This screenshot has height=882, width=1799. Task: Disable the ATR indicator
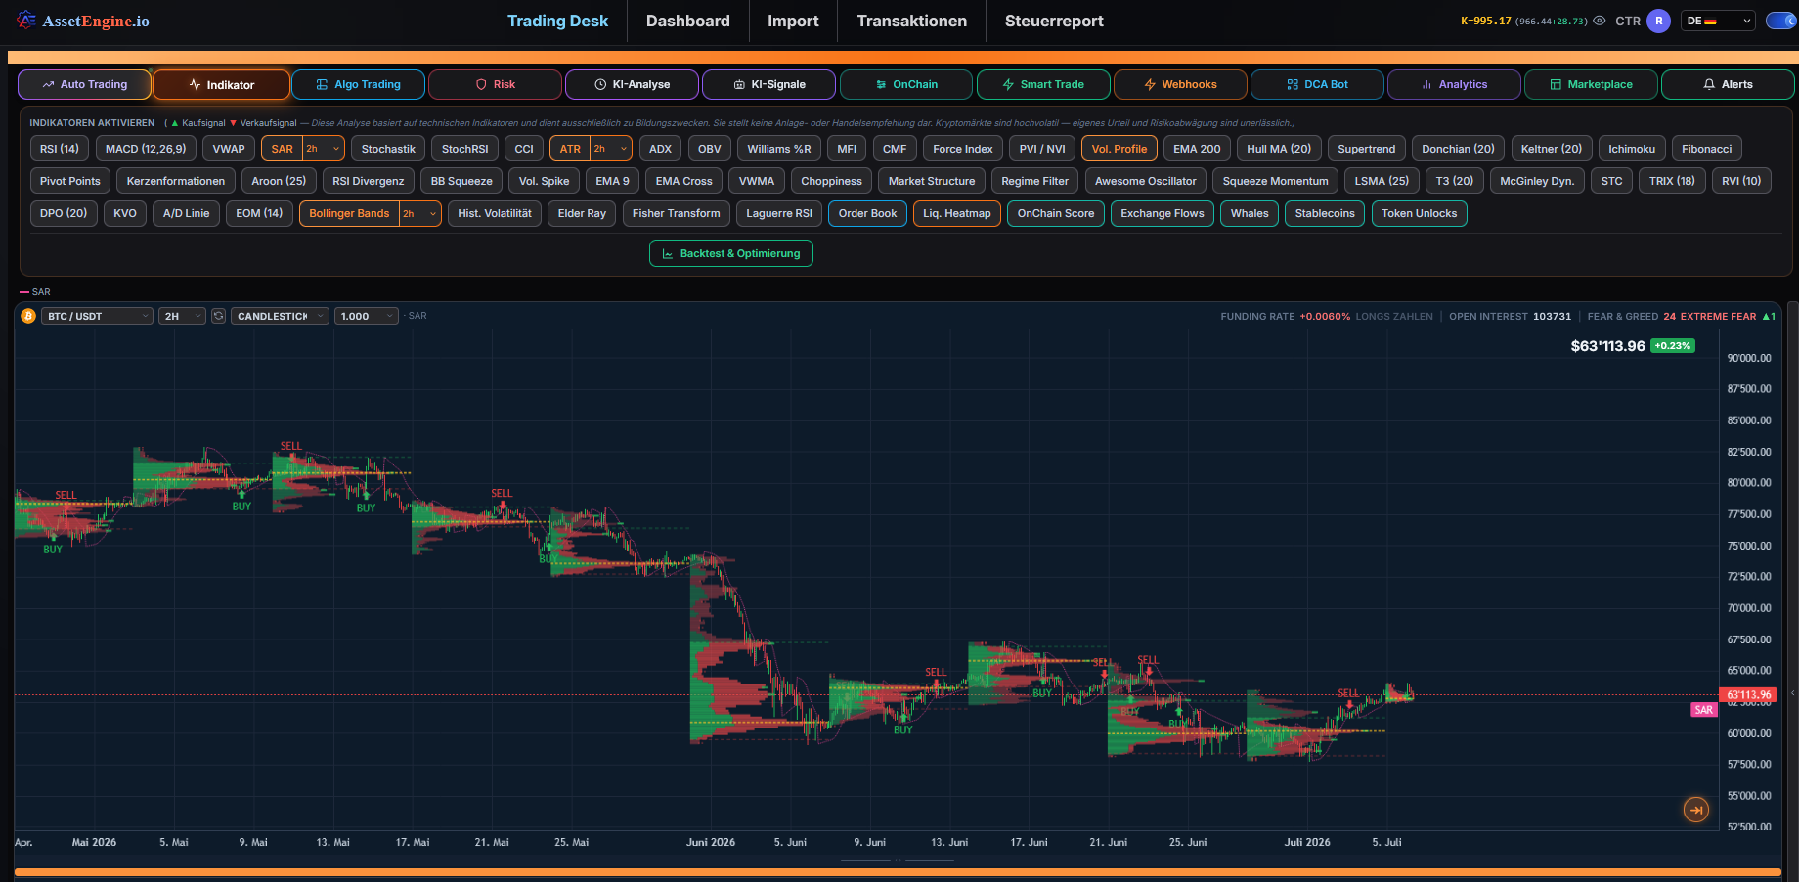tap(570, 149)
